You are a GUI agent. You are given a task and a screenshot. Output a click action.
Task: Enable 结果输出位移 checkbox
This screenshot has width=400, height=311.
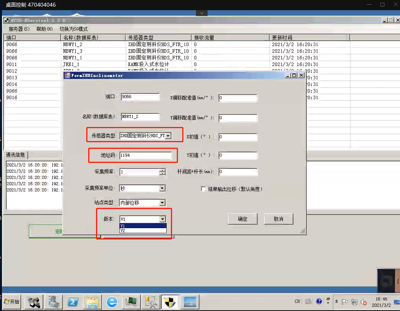pos(203,189)
